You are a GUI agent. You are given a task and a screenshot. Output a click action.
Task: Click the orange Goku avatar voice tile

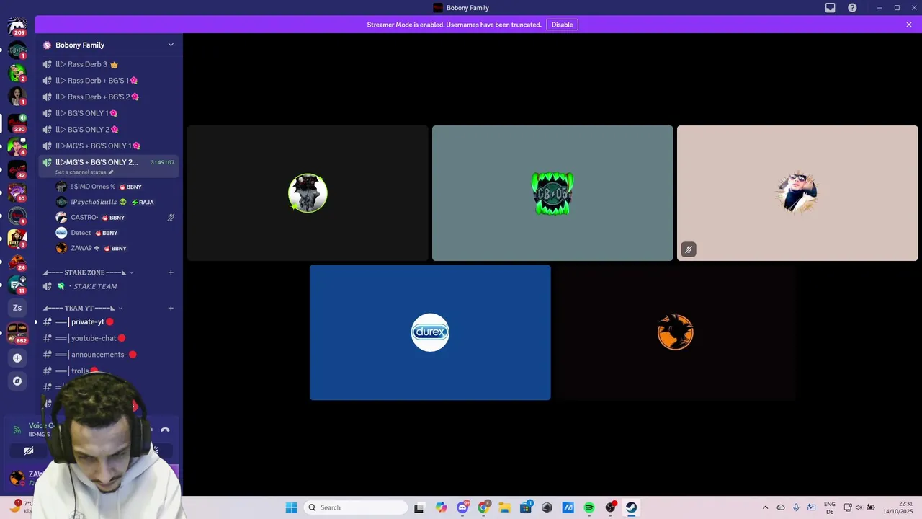click(675, 332)
